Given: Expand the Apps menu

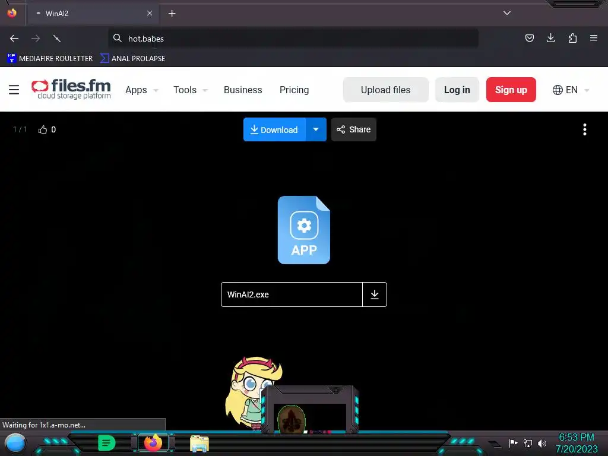Looking at the screenshot, I should coord(141,90).
